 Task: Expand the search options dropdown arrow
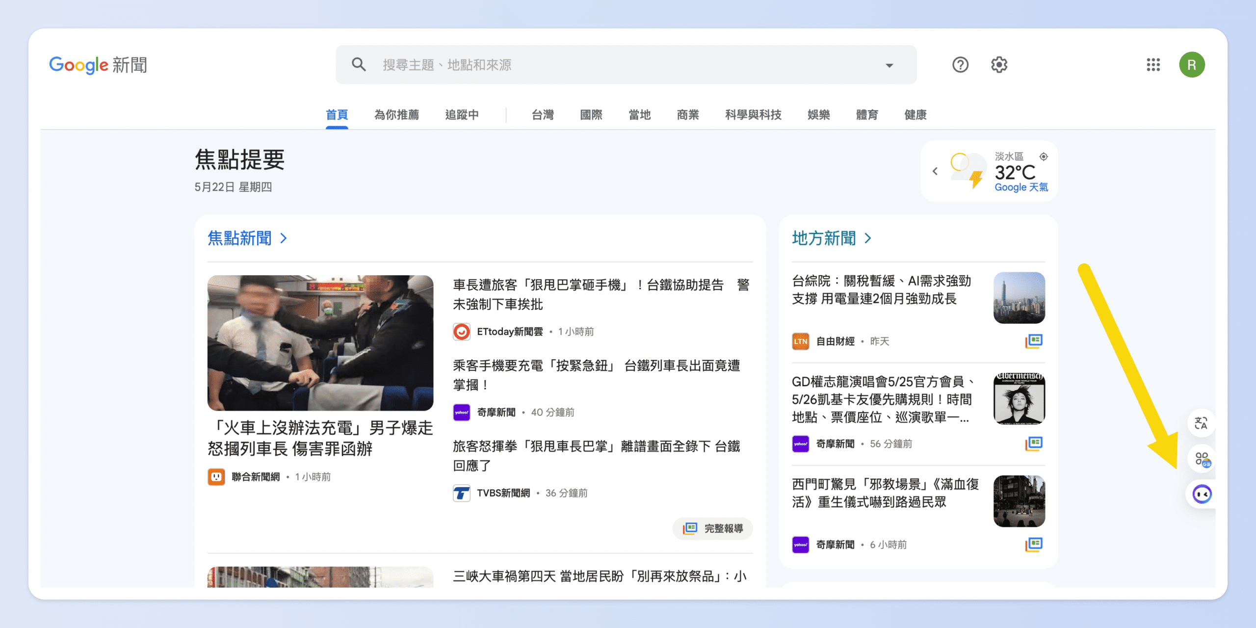click(x=889, y=65)
